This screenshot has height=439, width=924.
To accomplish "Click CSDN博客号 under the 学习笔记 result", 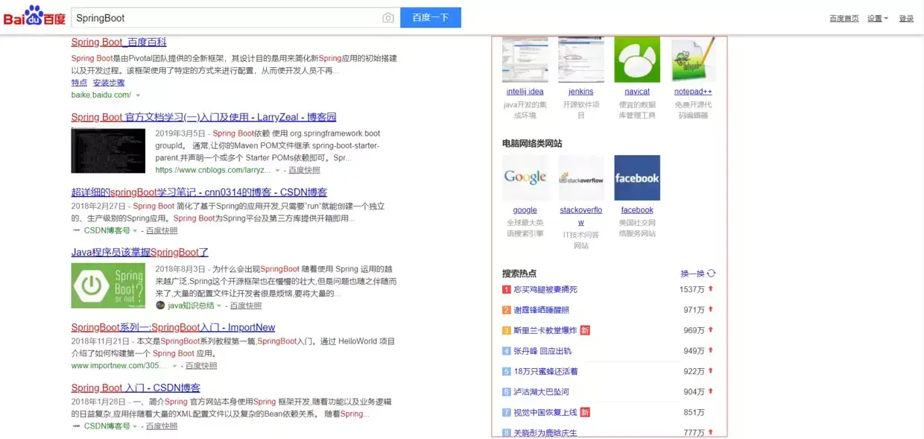I will point(107,231).
